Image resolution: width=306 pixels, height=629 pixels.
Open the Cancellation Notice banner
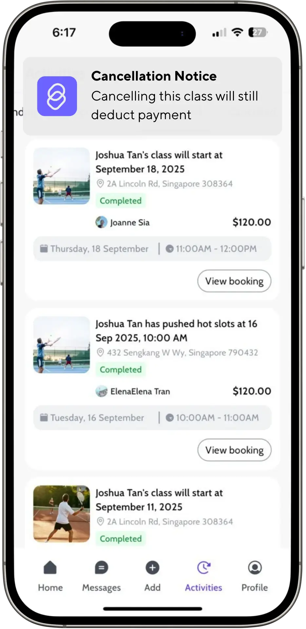coord(174,96)
